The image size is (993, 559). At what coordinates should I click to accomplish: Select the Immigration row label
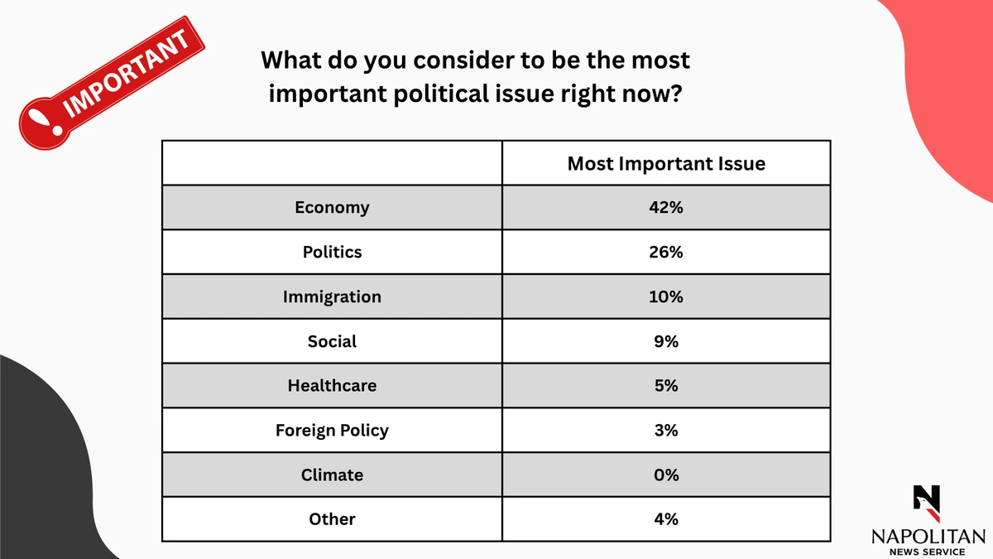pyautogui.click(x=332, y=296)
